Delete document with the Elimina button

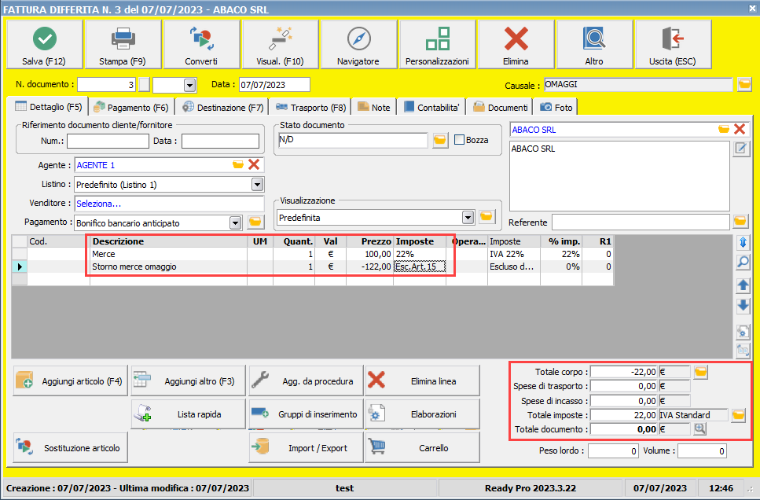pyautogui.click(x=516, y=45)
